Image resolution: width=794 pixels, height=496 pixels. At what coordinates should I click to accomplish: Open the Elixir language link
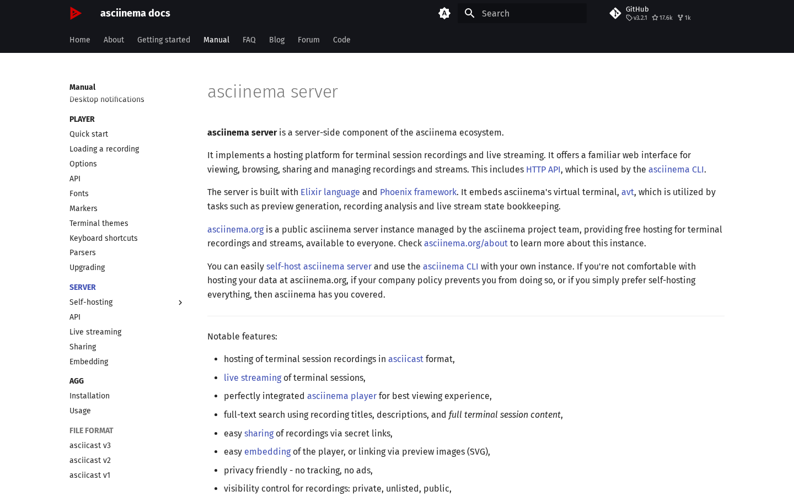(x=330, y=192)
